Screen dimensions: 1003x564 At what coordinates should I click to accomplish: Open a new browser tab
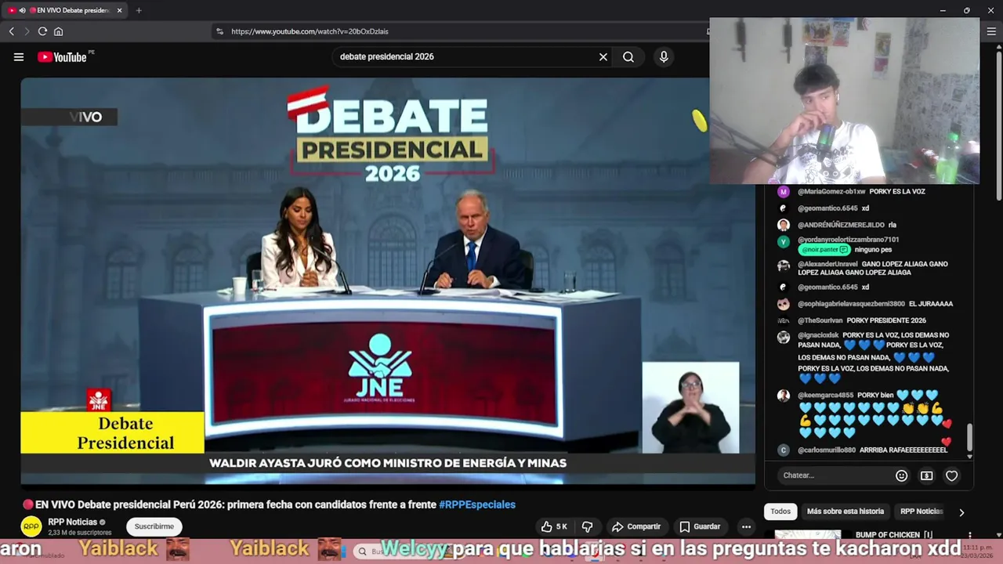coord(139,10)
